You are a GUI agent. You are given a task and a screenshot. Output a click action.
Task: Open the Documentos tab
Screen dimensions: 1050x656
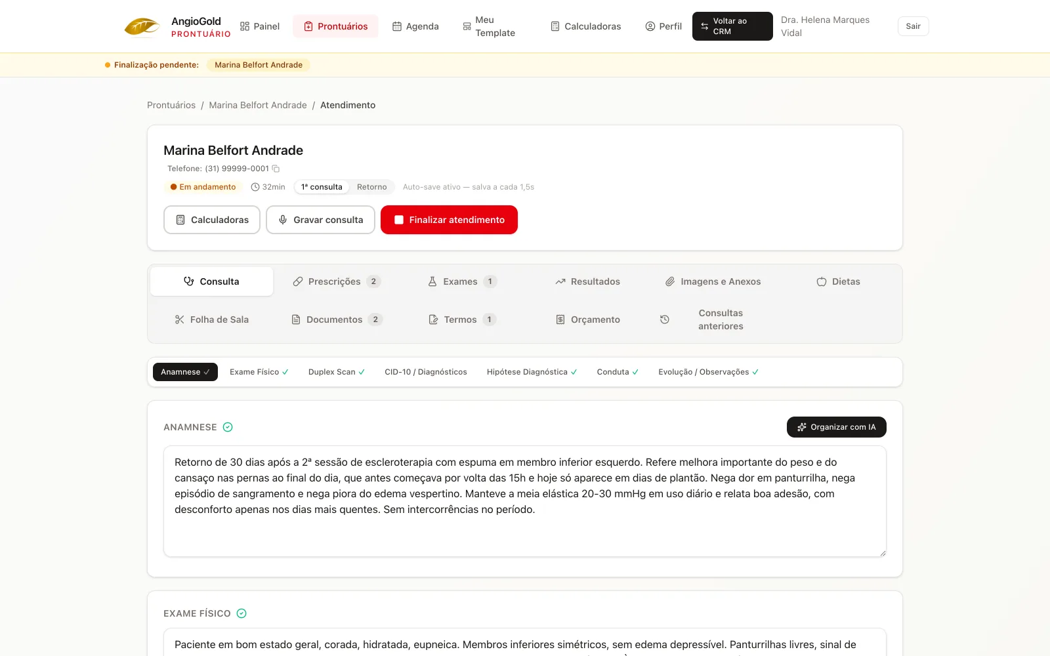click(337, 319)
